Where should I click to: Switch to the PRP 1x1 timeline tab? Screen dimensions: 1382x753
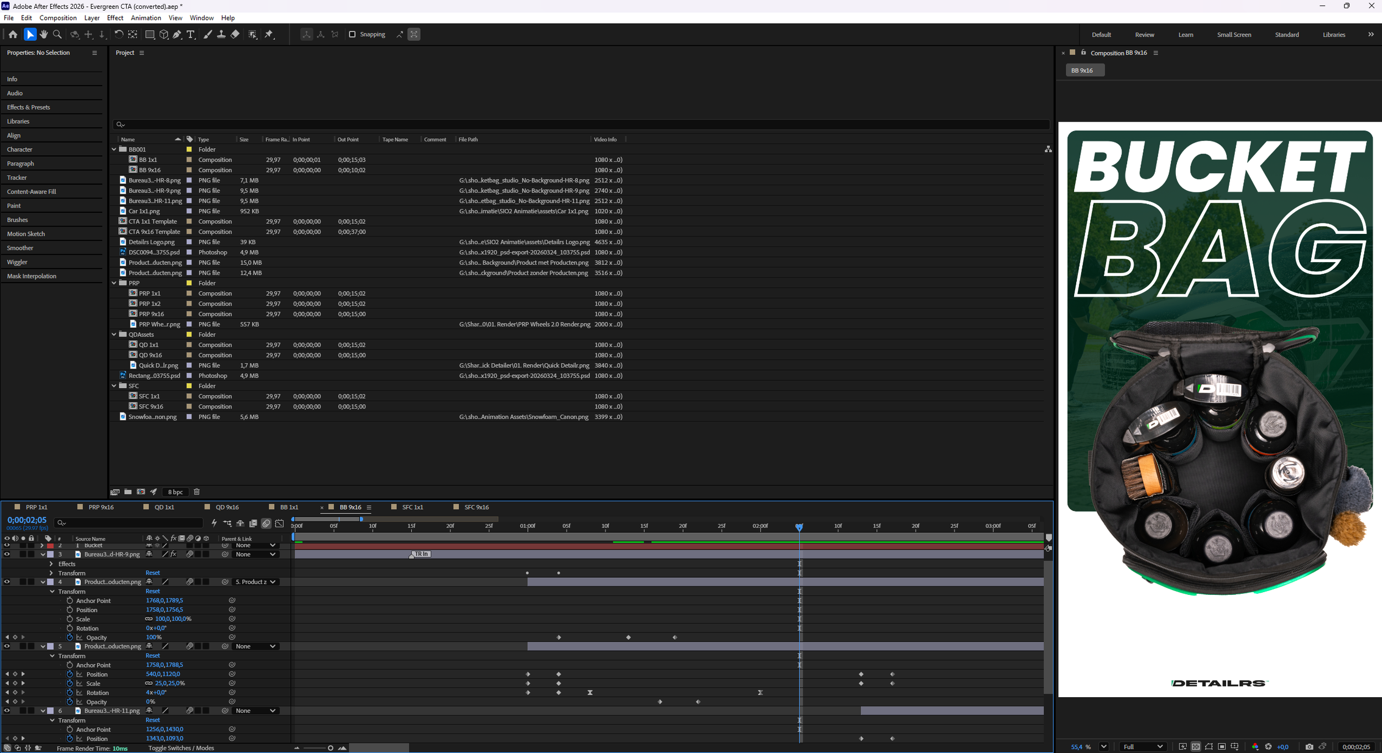(x=36, y=507)
